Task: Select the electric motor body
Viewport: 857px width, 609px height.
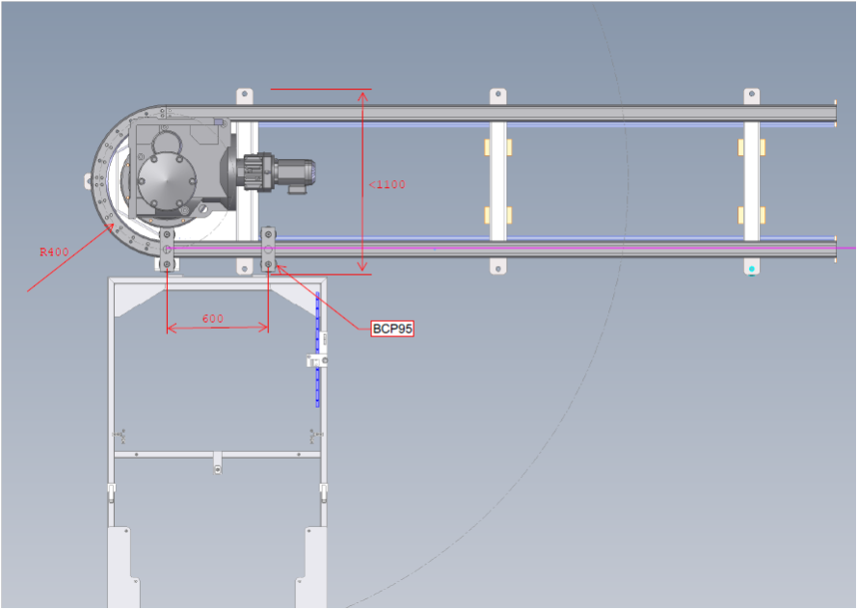Action: [296, 173]
